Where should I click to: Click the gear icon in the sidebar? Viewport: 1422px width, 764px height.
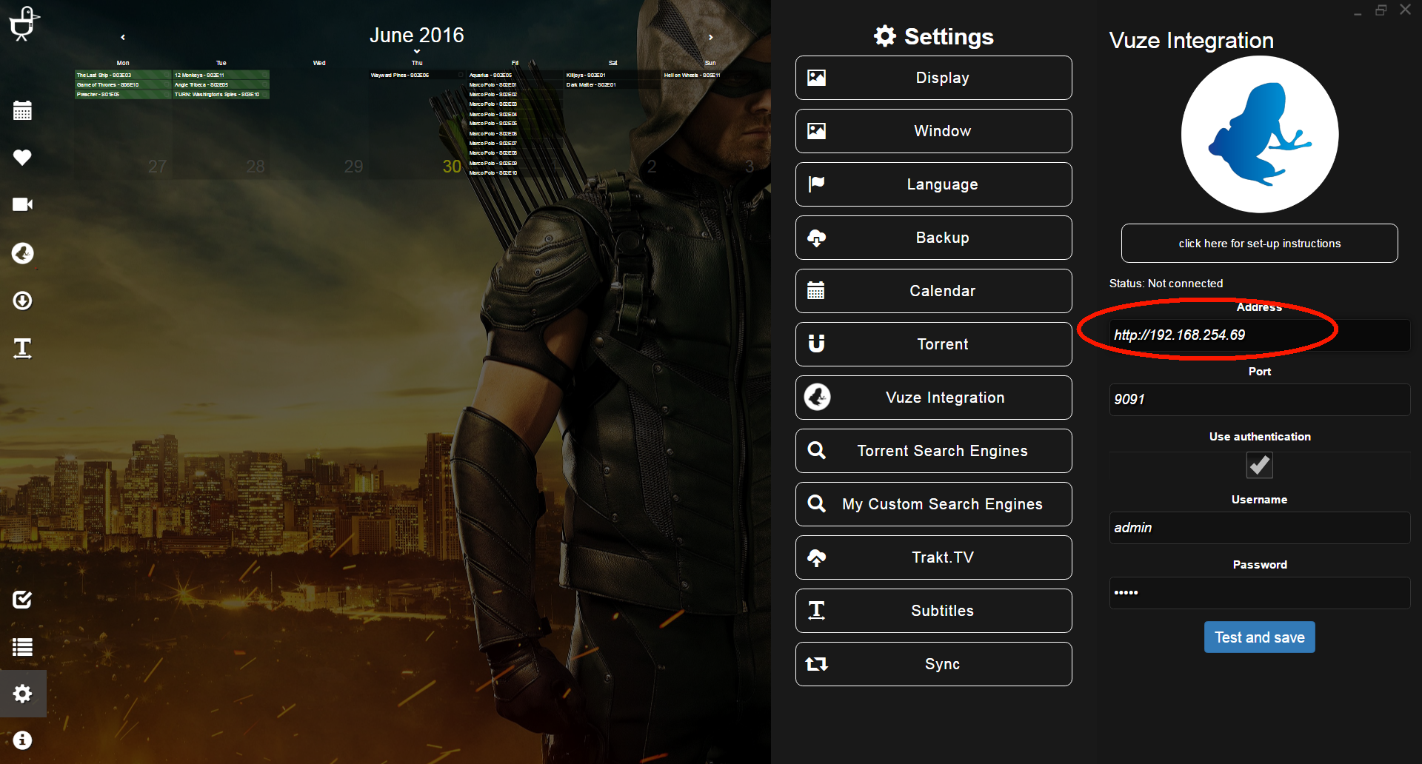pos(22,694)
